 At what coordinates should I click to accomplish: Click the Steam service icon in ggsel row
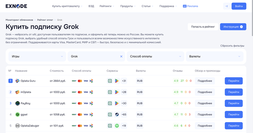117,115
